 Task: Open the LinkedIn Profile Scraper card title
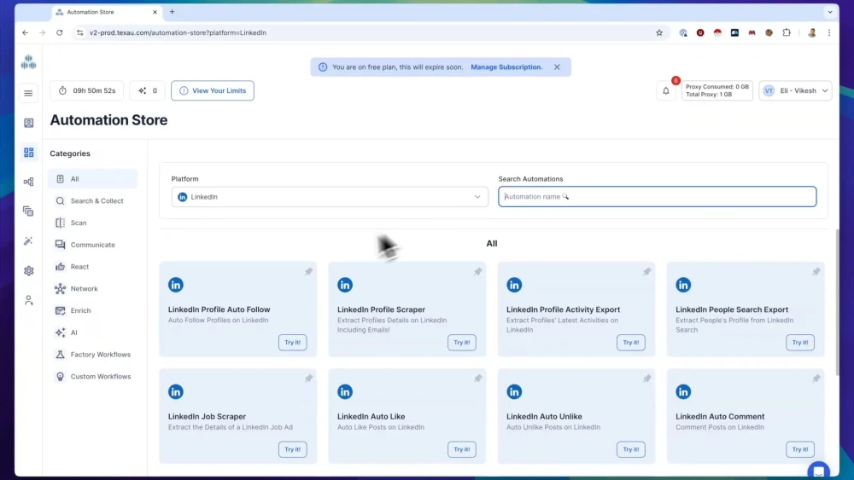click(x=381, y=309)
